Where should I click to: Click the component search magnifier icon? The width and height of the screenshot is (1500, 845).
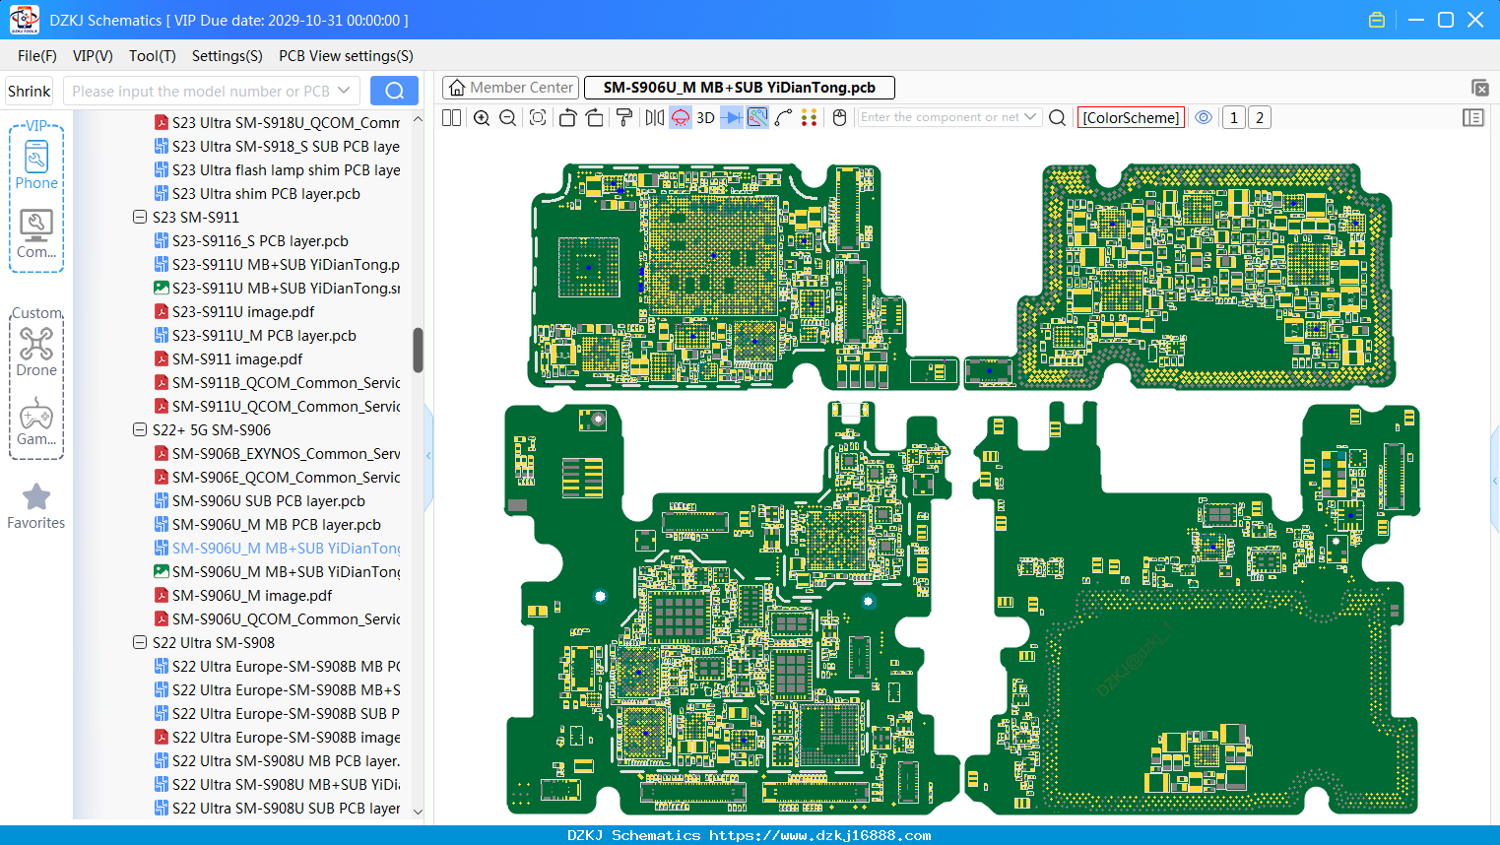(1058, 117)
